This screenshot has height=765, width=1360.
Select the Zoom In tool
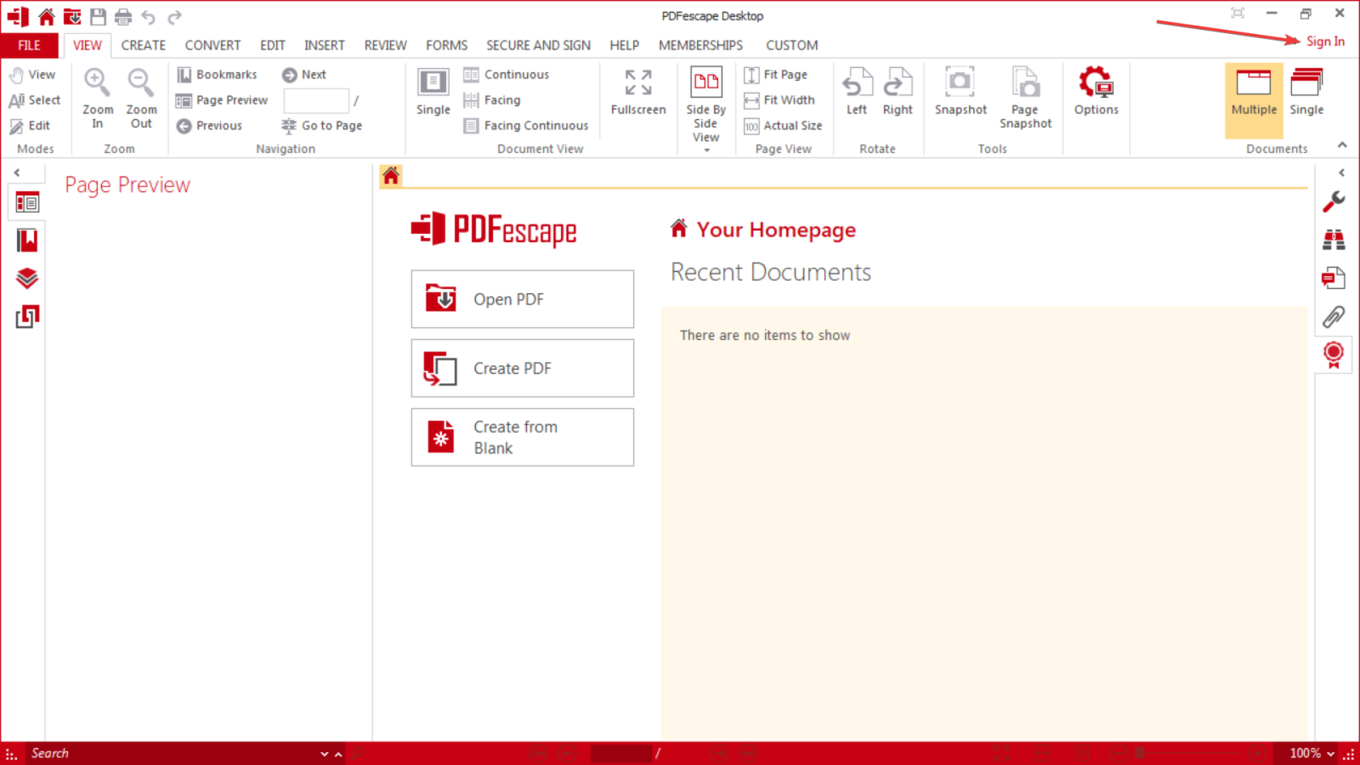tap(97, 99)
